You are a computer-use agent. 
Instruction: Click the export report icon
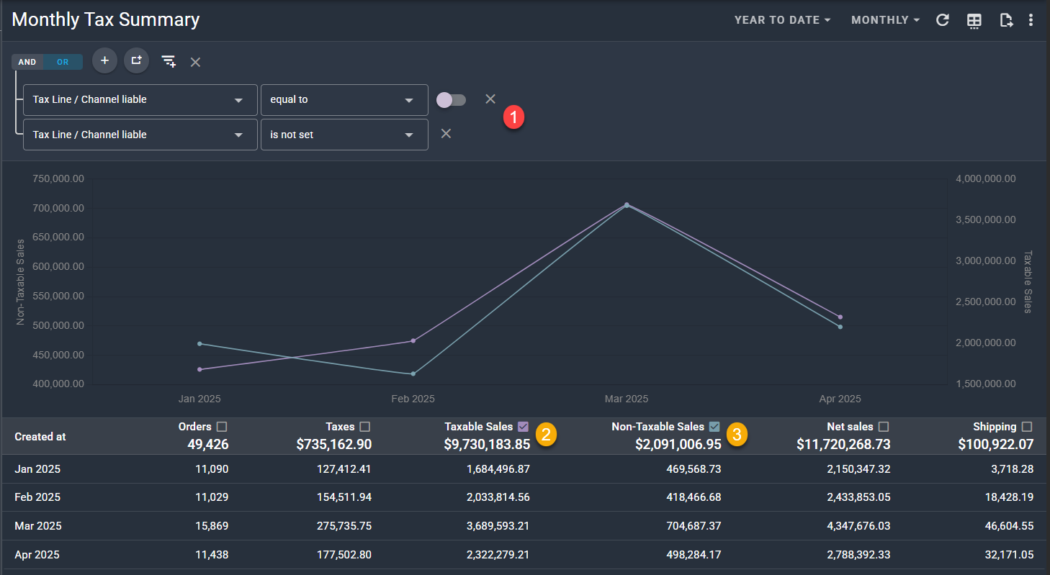(x=1006, y=20)
